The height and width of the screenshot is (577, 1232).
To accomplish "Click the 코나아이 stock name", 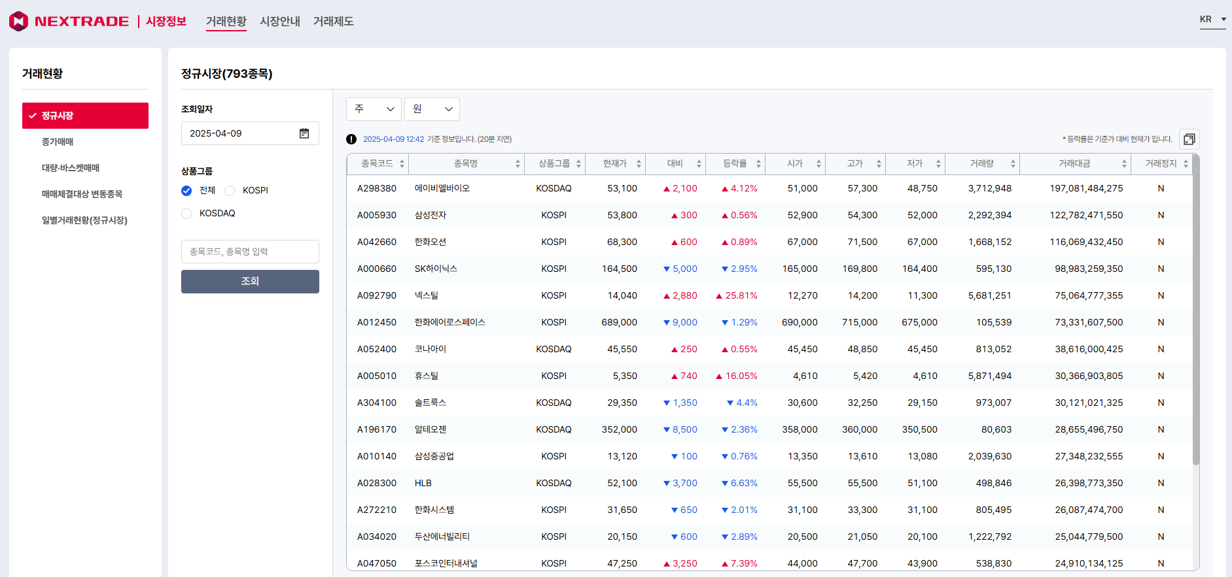I will pyautogui.click(x=431, y=349).
